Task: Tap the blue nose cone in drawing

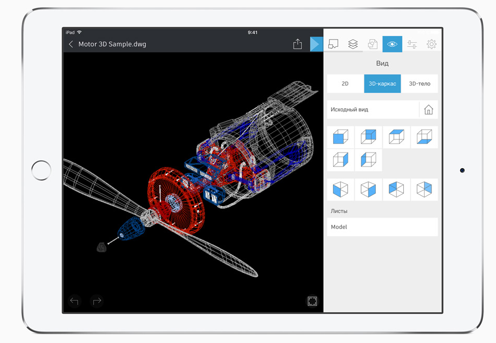Action: [x=131, y=229]
